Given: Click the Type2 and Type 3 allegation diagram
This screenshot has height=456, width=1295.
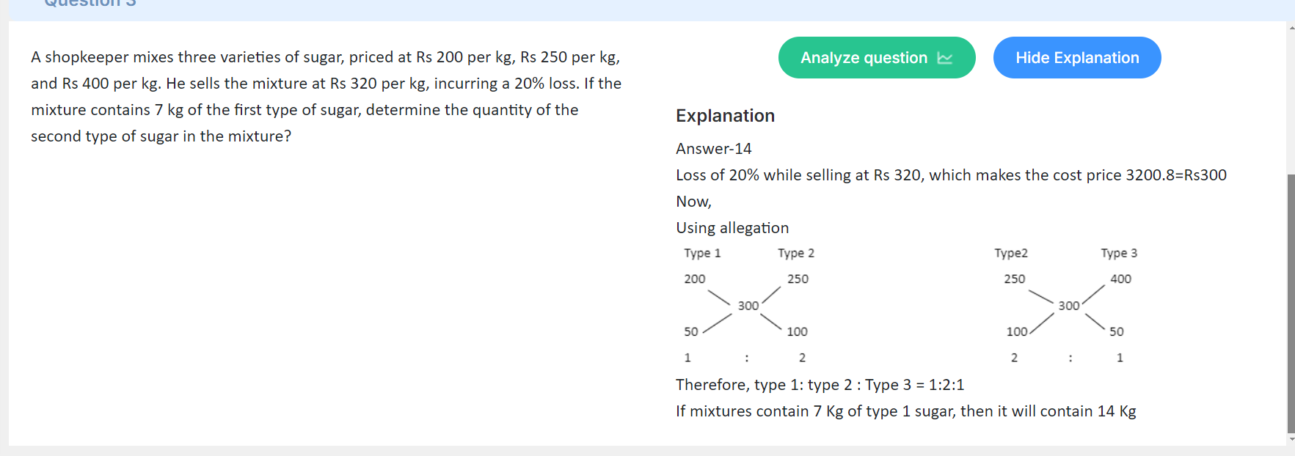Looking at the screenshot, I should point(1066,305).
